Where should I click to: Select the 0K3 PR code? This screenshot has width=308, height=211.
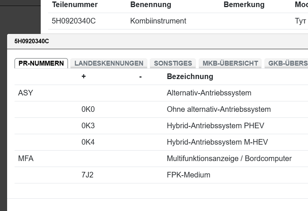(88, 126)
